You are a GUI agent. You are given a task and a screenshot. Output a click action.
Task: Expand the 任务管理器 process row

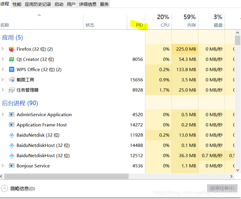[3, 90]
